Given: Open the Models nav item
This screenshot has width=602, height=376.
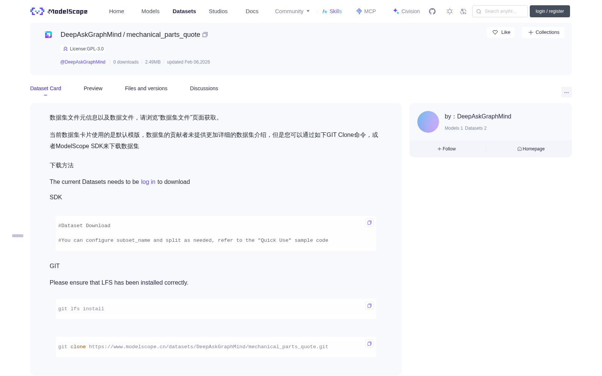Looking at the screenshot, I should click(150, 11).
